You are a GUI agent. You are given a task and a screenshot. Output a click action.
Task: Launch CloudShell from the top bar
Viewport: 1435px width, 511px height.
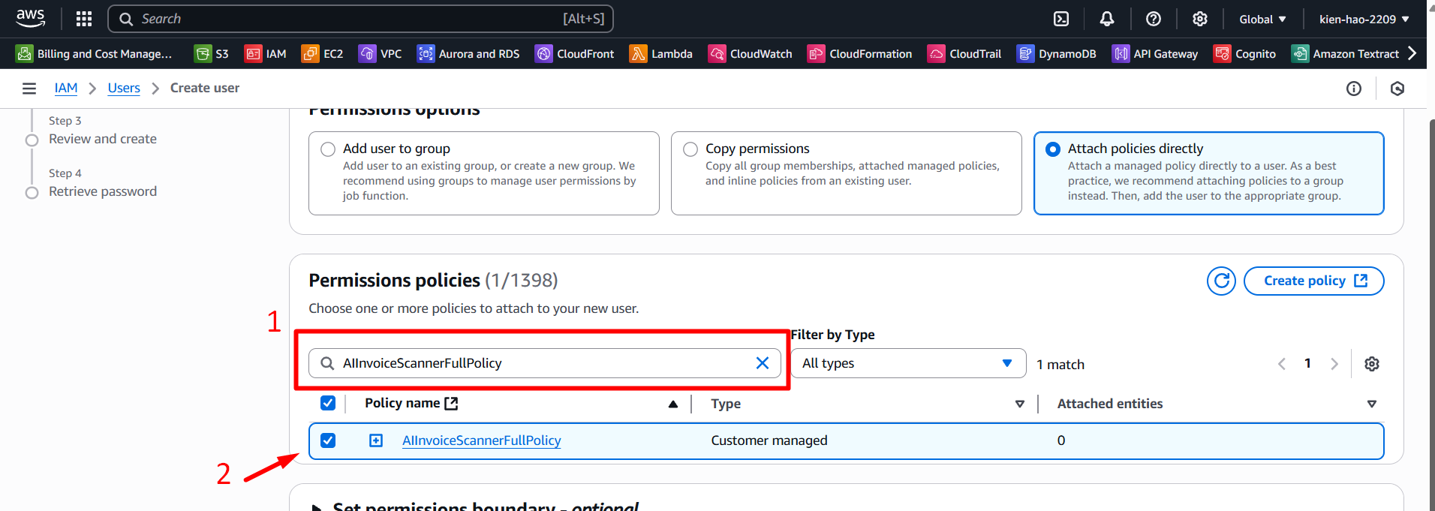pos(1061,19)
